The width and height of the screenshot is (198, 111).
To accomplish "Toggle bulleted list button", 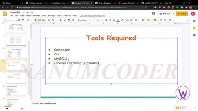I will pyautogui.click(x=155, y=20).
